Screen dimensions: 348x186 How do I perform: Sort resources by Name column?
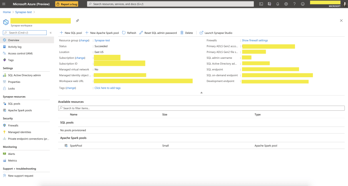coord(74,115)
